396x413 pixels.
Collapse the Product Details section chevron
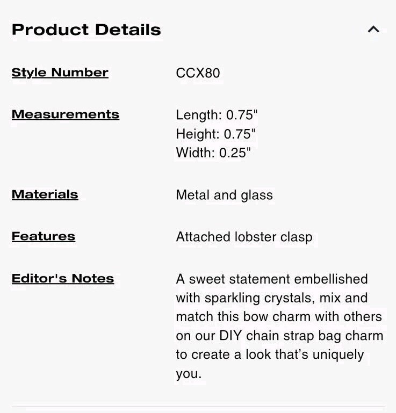(x=373, y=29)
